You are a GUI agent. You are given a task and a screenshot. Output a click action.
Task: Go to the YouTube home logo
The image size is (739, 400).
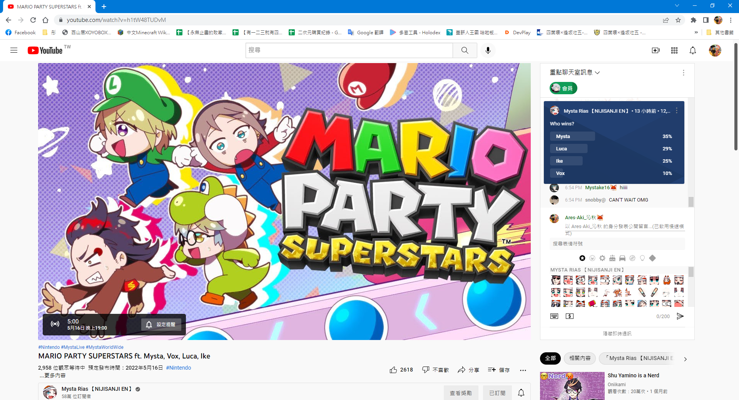point(45,50)
